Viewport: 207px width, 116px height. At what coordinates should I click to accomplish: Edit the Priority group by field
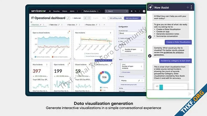pyautogui.click(x=139, y=81)
